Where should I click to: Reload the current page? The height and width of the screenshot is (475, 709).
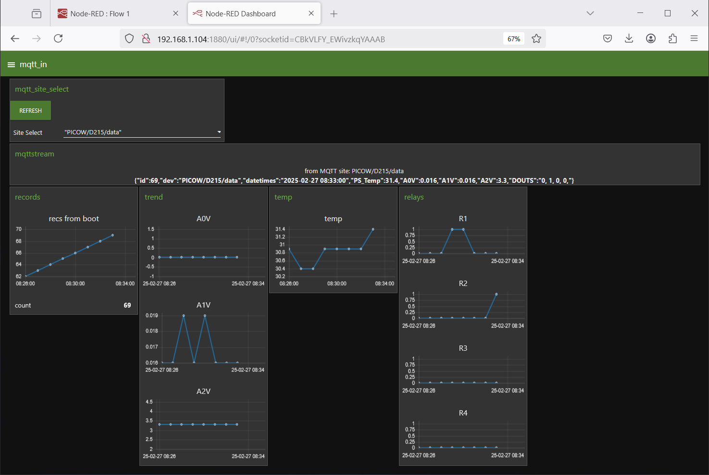point(58,39)
